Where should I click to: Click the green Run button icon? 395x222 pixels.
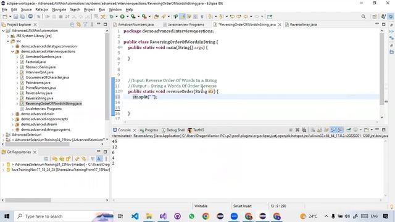[x=122, y=17]
